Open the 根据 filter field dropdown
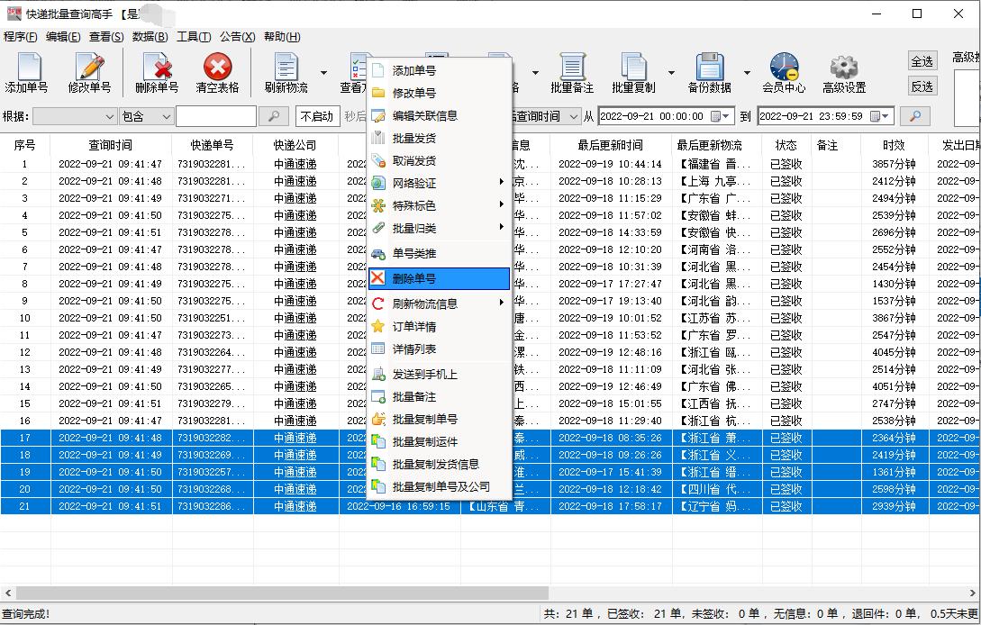 (112, 115)
